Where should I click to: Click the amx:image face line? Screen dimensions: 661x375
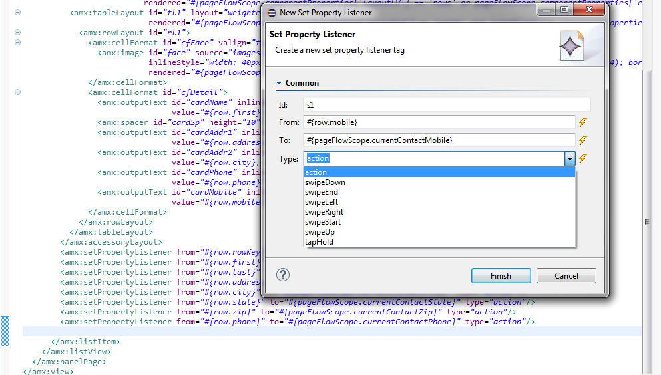pos(179,53)
